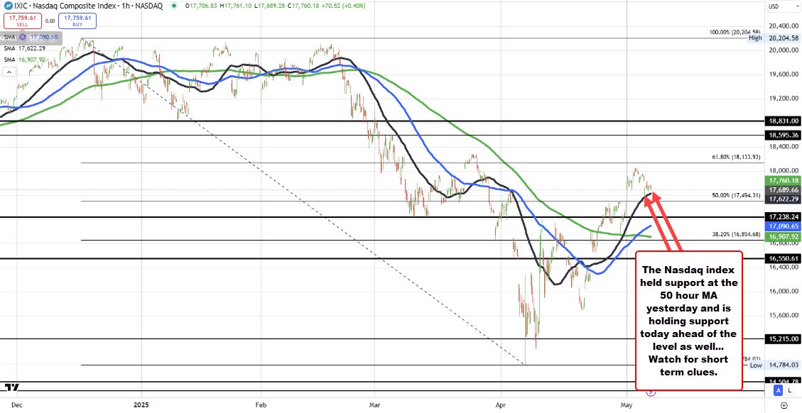Select the auto-scale A icon on price axis
The width and height of the screenshot is (802, 413).
(779, 390)
